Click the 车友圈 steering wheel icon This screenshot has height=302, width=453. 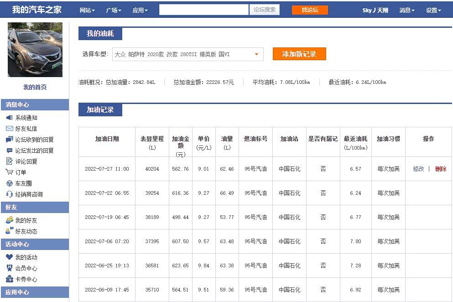(9, 183)
